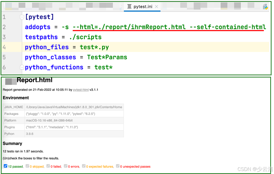The height and width of the screenshot is (174, 274).
Task: Uncheck the 12 passed filter checkbox
Action: pos(6,166)
